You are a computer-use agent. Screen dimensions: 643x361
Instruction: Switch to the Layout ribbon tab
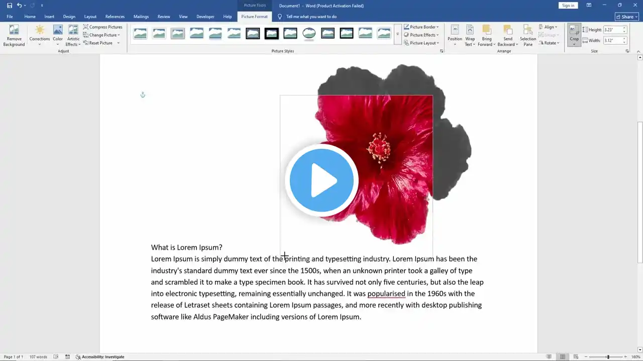pos(90,17)
